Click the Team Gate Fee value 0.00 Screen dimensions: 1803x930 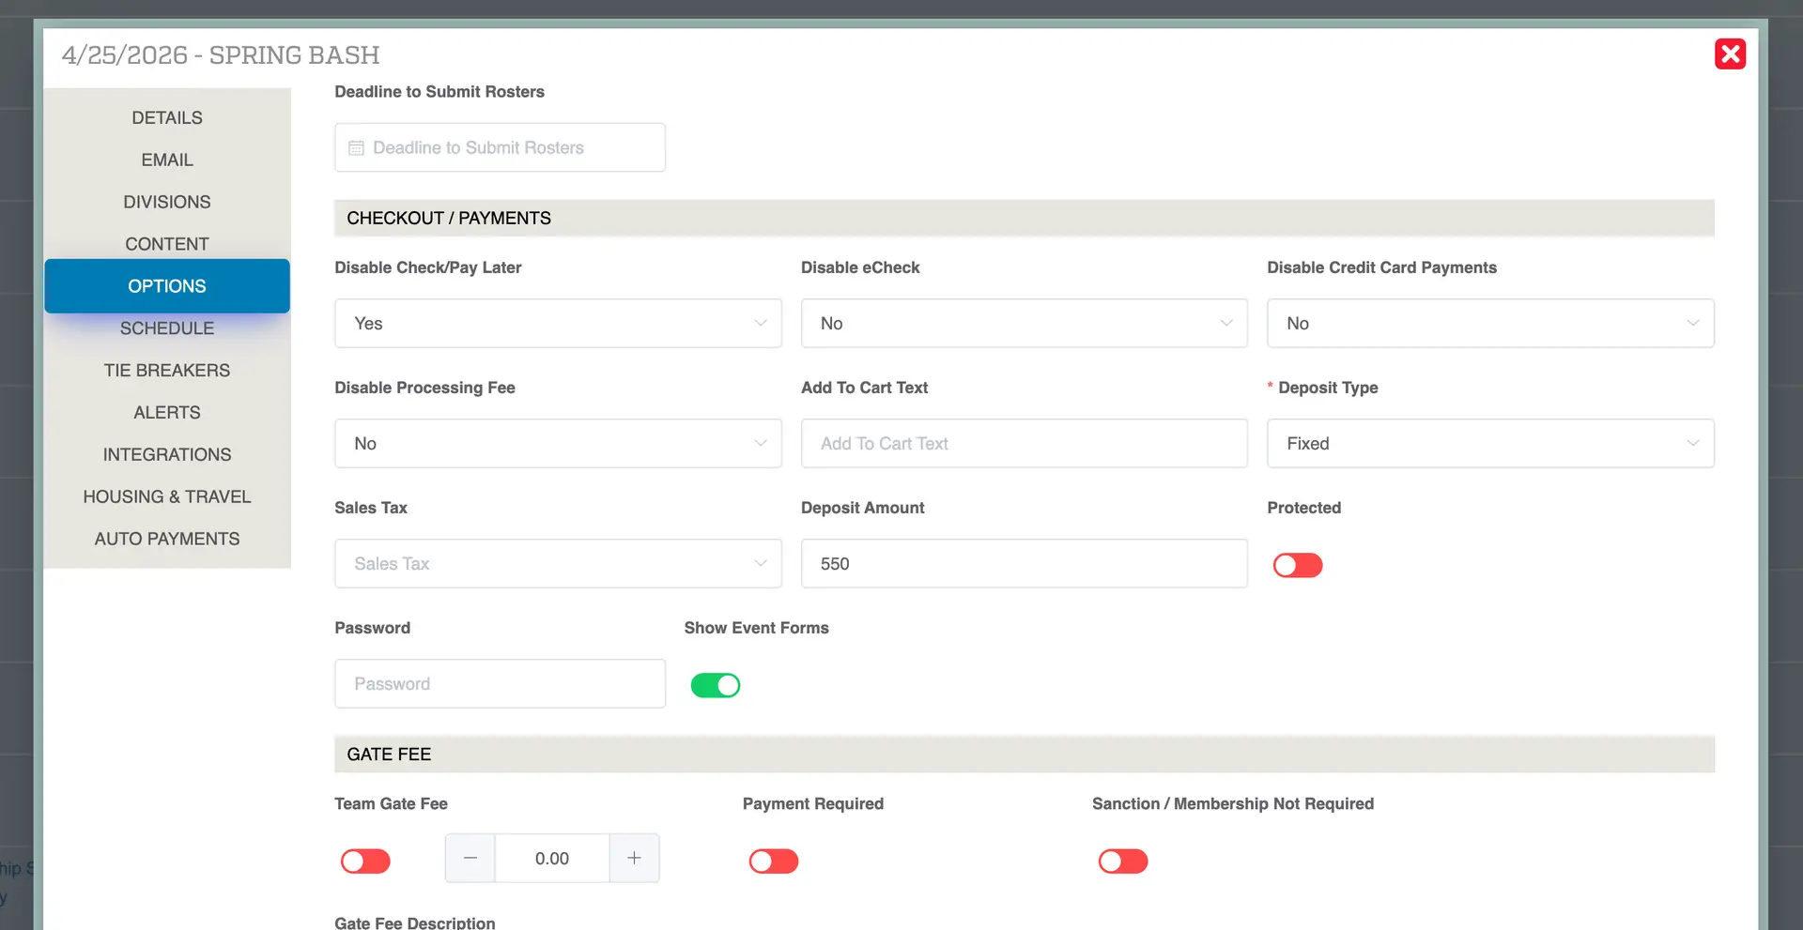[x=552, y=858]
